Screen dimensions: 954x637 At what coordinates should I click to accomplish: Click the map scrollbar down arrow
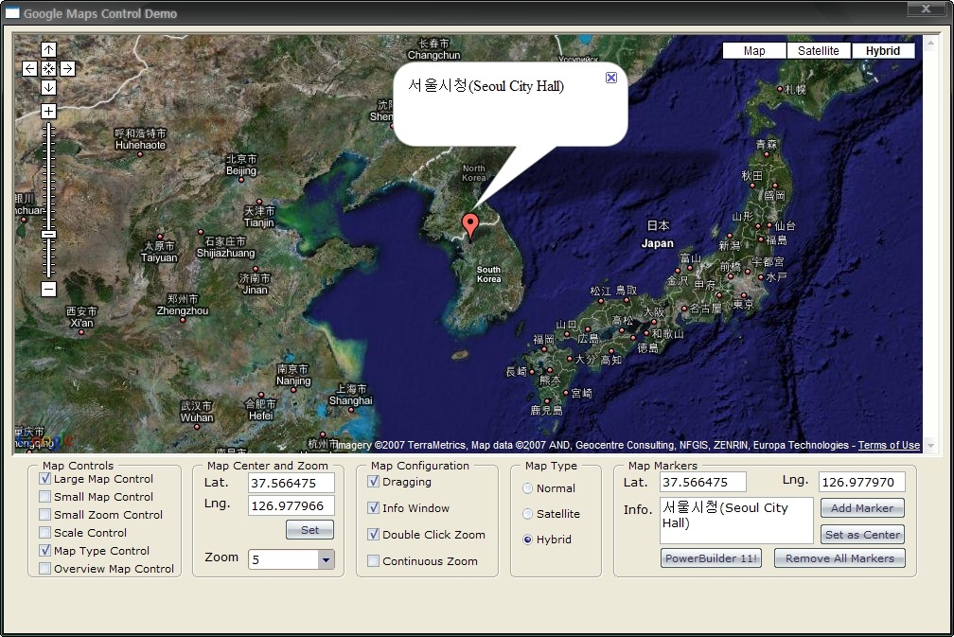pos(929,446)
